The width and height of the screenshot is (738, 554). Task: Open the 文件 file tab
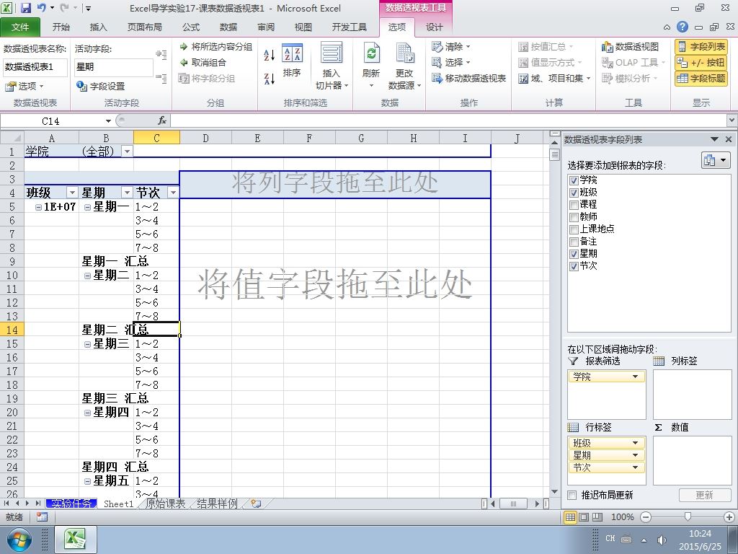pyautogui.click(x=20, y=27)
